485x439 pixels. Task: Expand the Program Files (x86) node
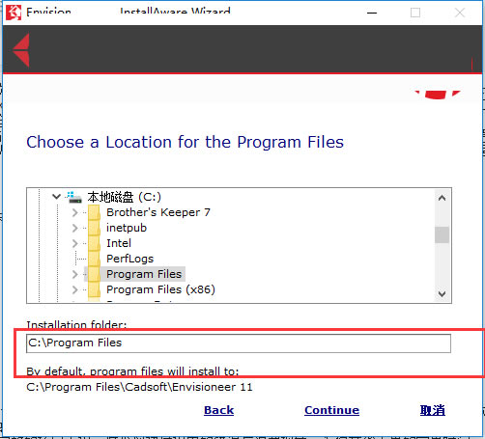[75, 289]
